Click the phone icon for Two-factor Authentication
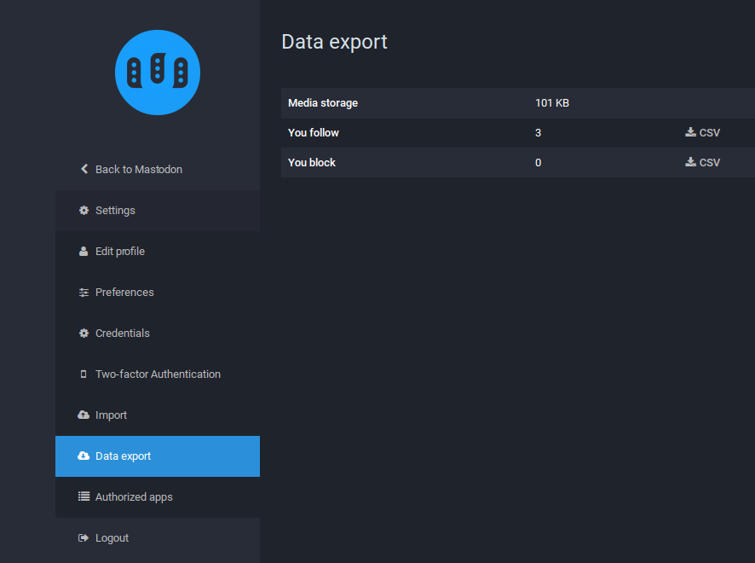 [x=84, y=374]
